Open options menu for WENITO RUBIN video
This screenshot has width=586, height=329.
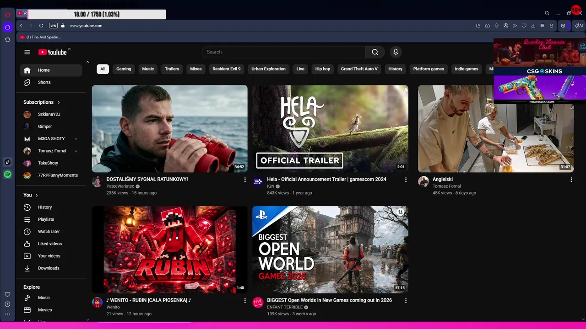point(245,301)
